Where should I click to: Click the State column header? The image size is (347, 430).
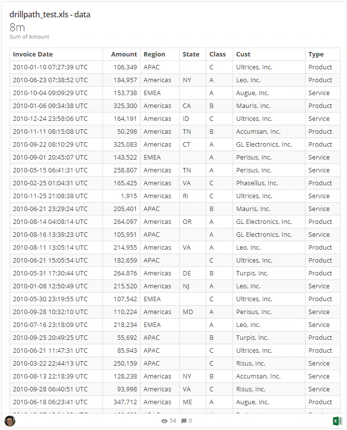click(x=191, y=54)
